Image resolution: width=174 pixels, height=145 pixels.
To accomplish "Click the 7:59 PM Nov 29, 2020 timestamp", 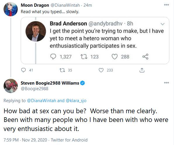I will pos(25,140).
